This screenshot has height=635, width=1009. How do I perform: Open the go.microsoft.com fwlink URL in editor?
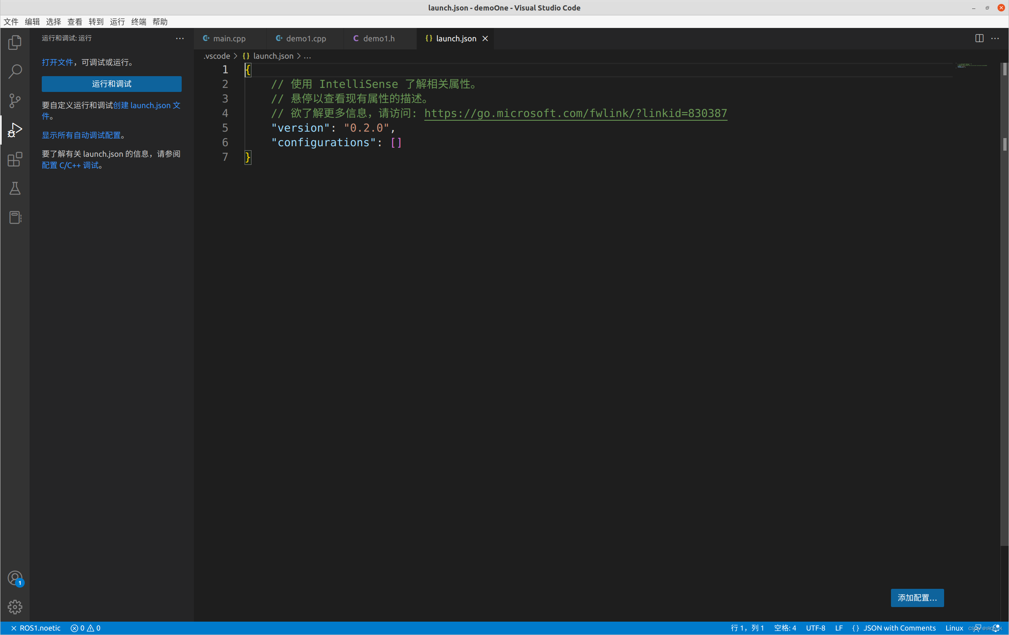coord(576,113)
